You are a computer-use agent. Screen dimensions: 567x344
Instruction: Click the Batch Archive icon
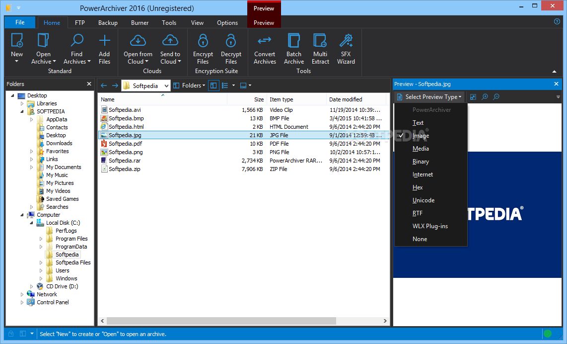[x=293, y=40]
